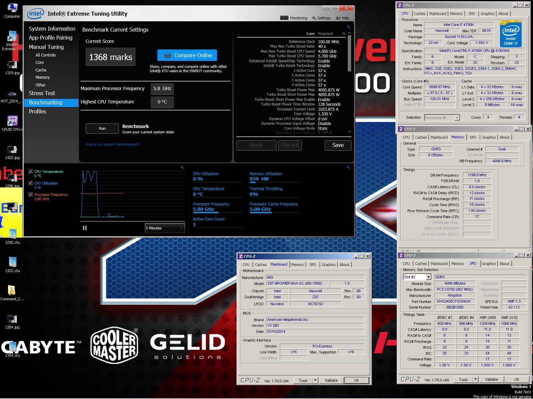Image resolution: width=533 pixels, height=399 pixels.
Task: Toggle CPU Temperature graph checkbox
Action: 31,172
